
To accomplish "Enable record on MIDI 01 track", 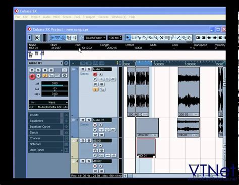I will pos(95,145).
